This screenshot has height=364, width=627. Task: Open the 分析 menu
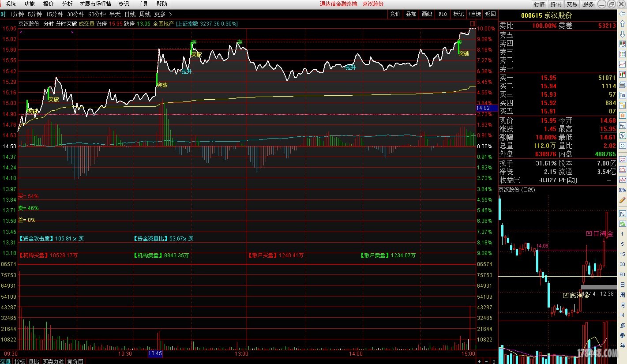pyautogui.click(x=67, y=4)
